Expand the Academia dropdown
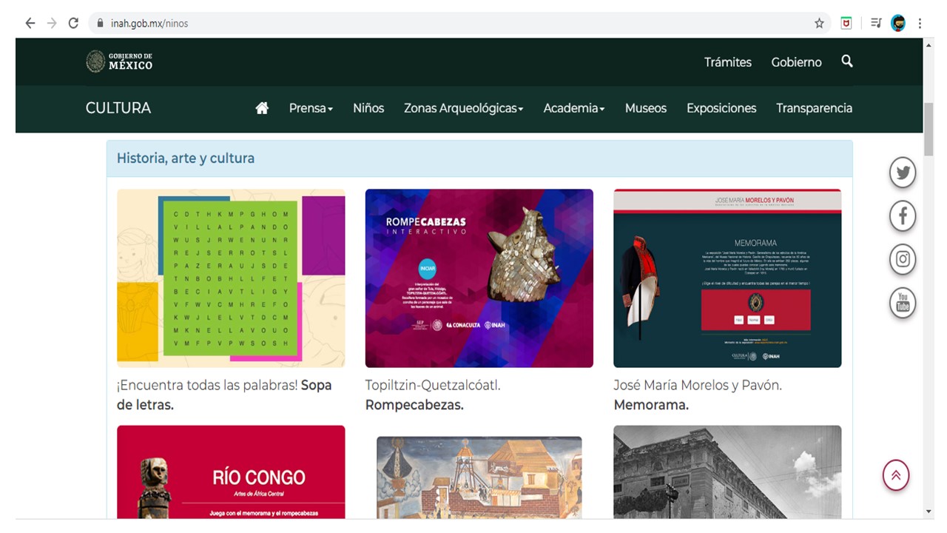The width and height of the screenshot is (947, 533). [574, 108]
